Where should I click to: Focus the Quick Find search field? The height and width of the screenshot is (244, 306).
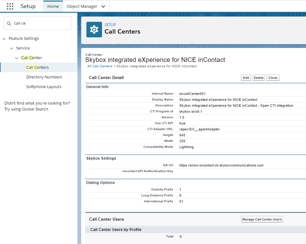point(41,23)
